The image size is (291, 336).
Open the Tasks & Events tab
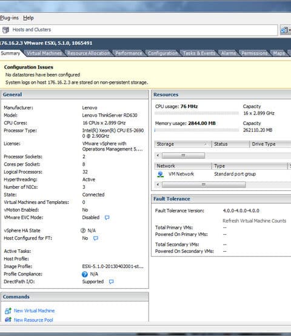click(199, 53)
